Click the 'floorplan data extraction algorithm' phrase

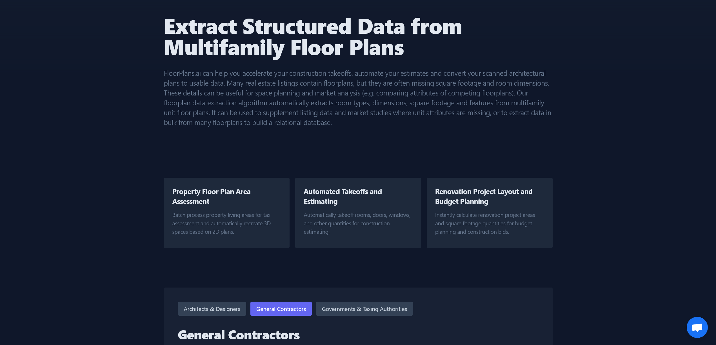tap(215, 103)
